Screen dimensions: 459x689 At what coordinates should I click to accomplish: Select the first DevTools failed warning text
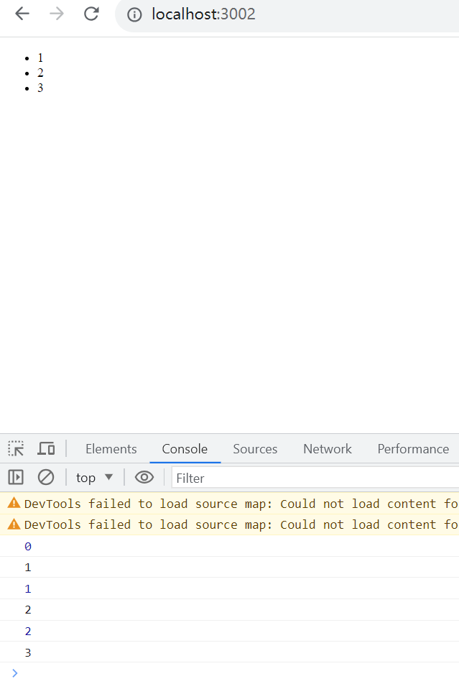tap(241, 504)
